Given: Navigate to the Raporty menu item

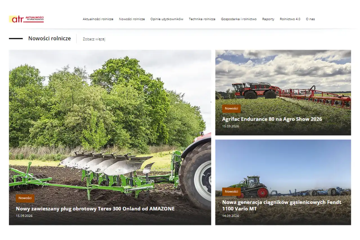Looking at the screenshot, I should pos(268,19).
